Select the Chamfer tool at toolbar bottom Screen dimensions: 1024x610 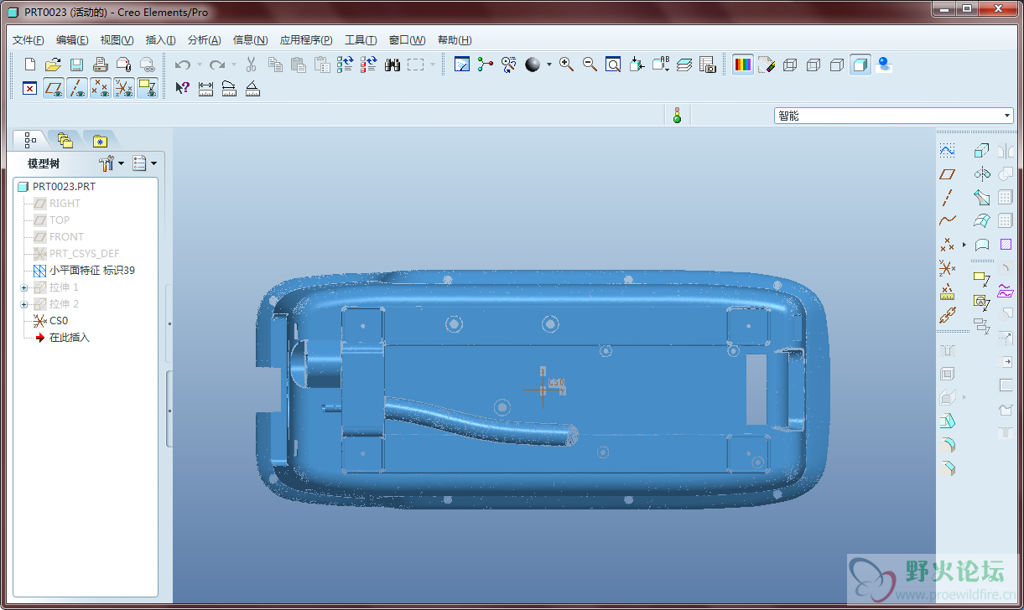pyautogui.click(x=947, y=468)
